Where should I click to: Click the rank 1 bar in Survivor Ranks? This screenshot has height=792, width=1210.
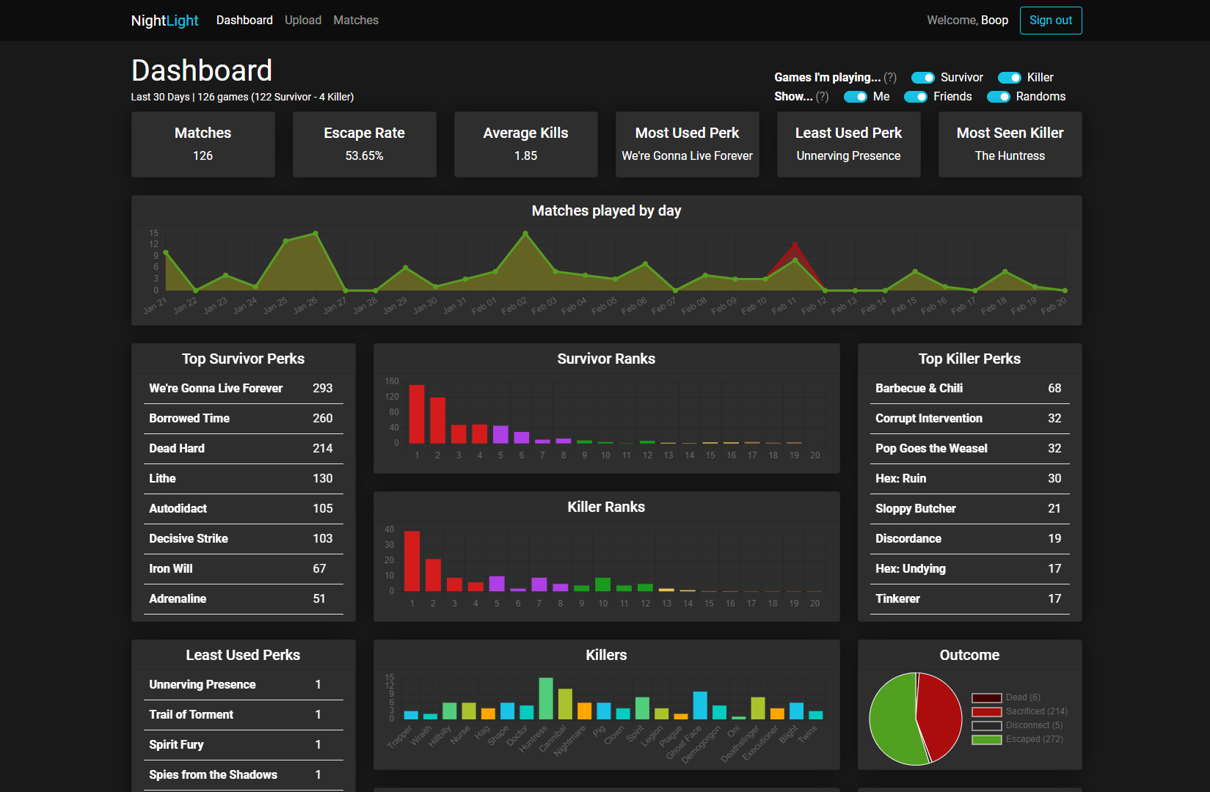[x=417, y=414]
